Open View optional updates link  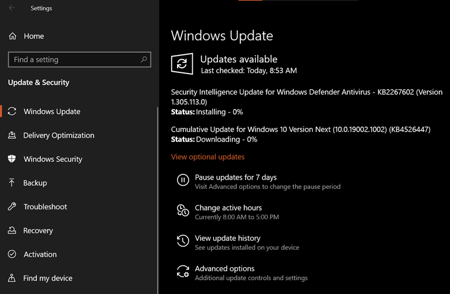[x=208, y=157]
